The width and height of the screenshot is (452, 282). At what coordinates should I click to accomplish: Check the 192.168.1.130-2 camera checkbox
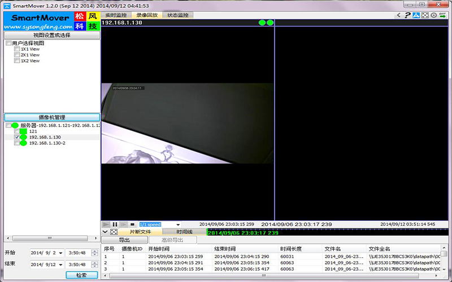tap(17, 143)
